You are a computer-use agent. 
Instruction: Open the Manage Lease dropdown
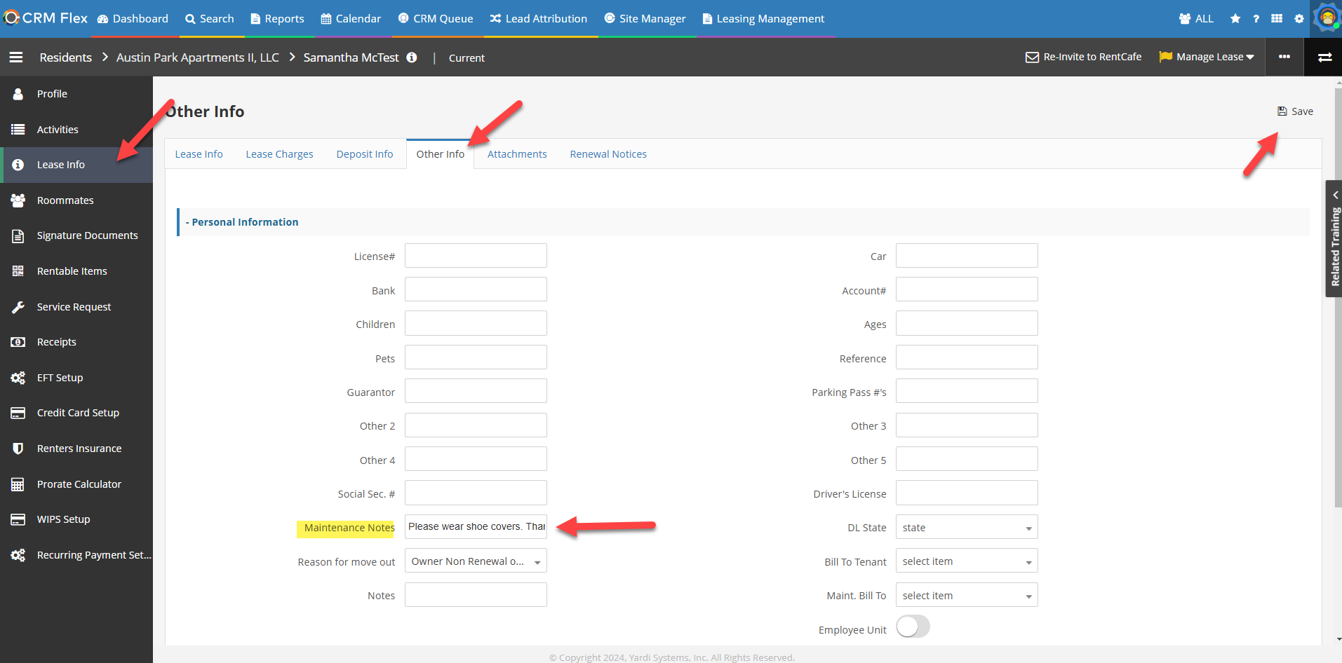click(x=1207, y=57)
